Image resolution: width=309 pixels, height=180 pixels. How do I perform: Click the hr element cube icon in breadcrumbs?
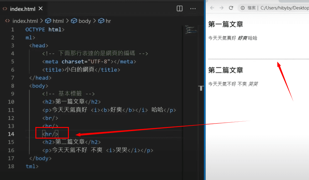(101, 21)
